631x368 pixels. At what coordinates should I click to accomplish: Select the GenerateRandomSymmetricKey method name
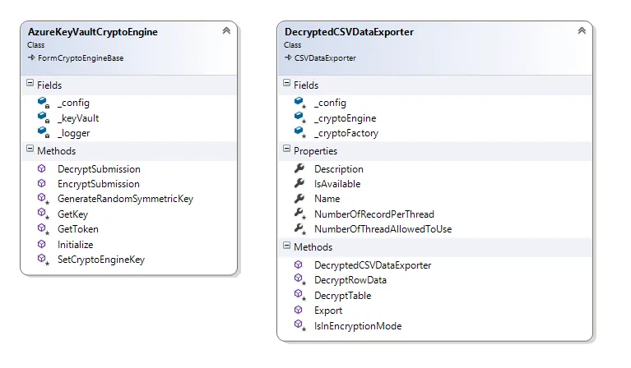point(126,199)
